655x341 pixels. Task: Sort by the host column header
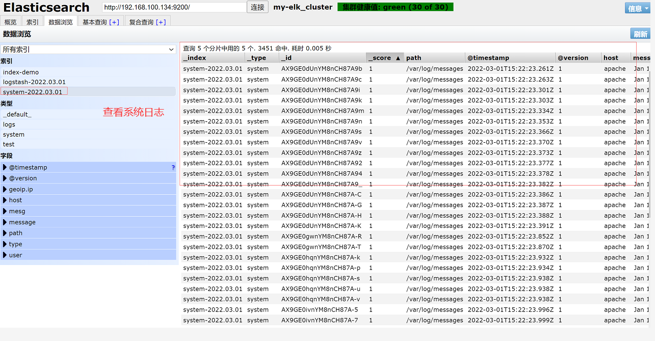(x=616, y=58)
